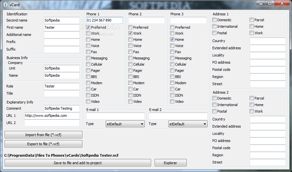This screenshot has height=172, width=292.
Task: Click Address 2 Extended address field
Action: coord(267,126)
